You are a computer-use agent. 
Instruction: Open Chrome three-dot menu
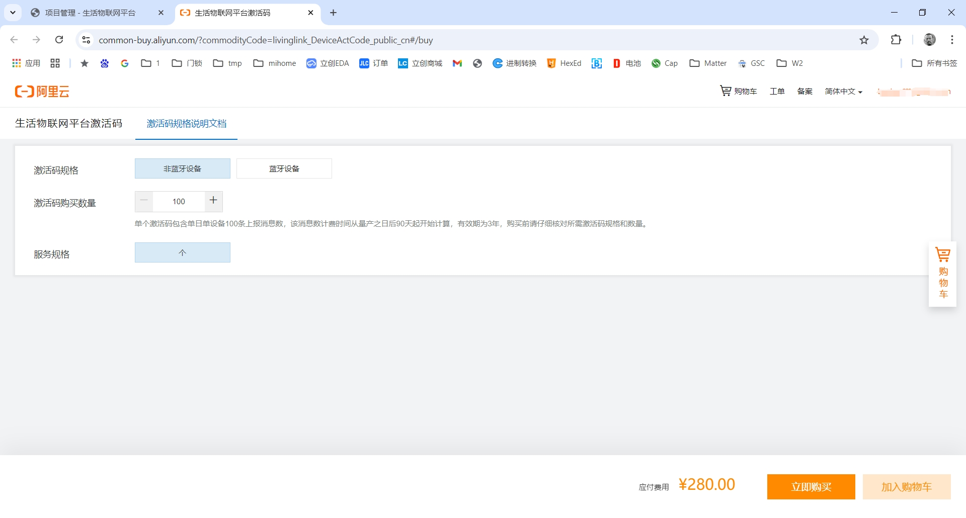click(952, 40)
